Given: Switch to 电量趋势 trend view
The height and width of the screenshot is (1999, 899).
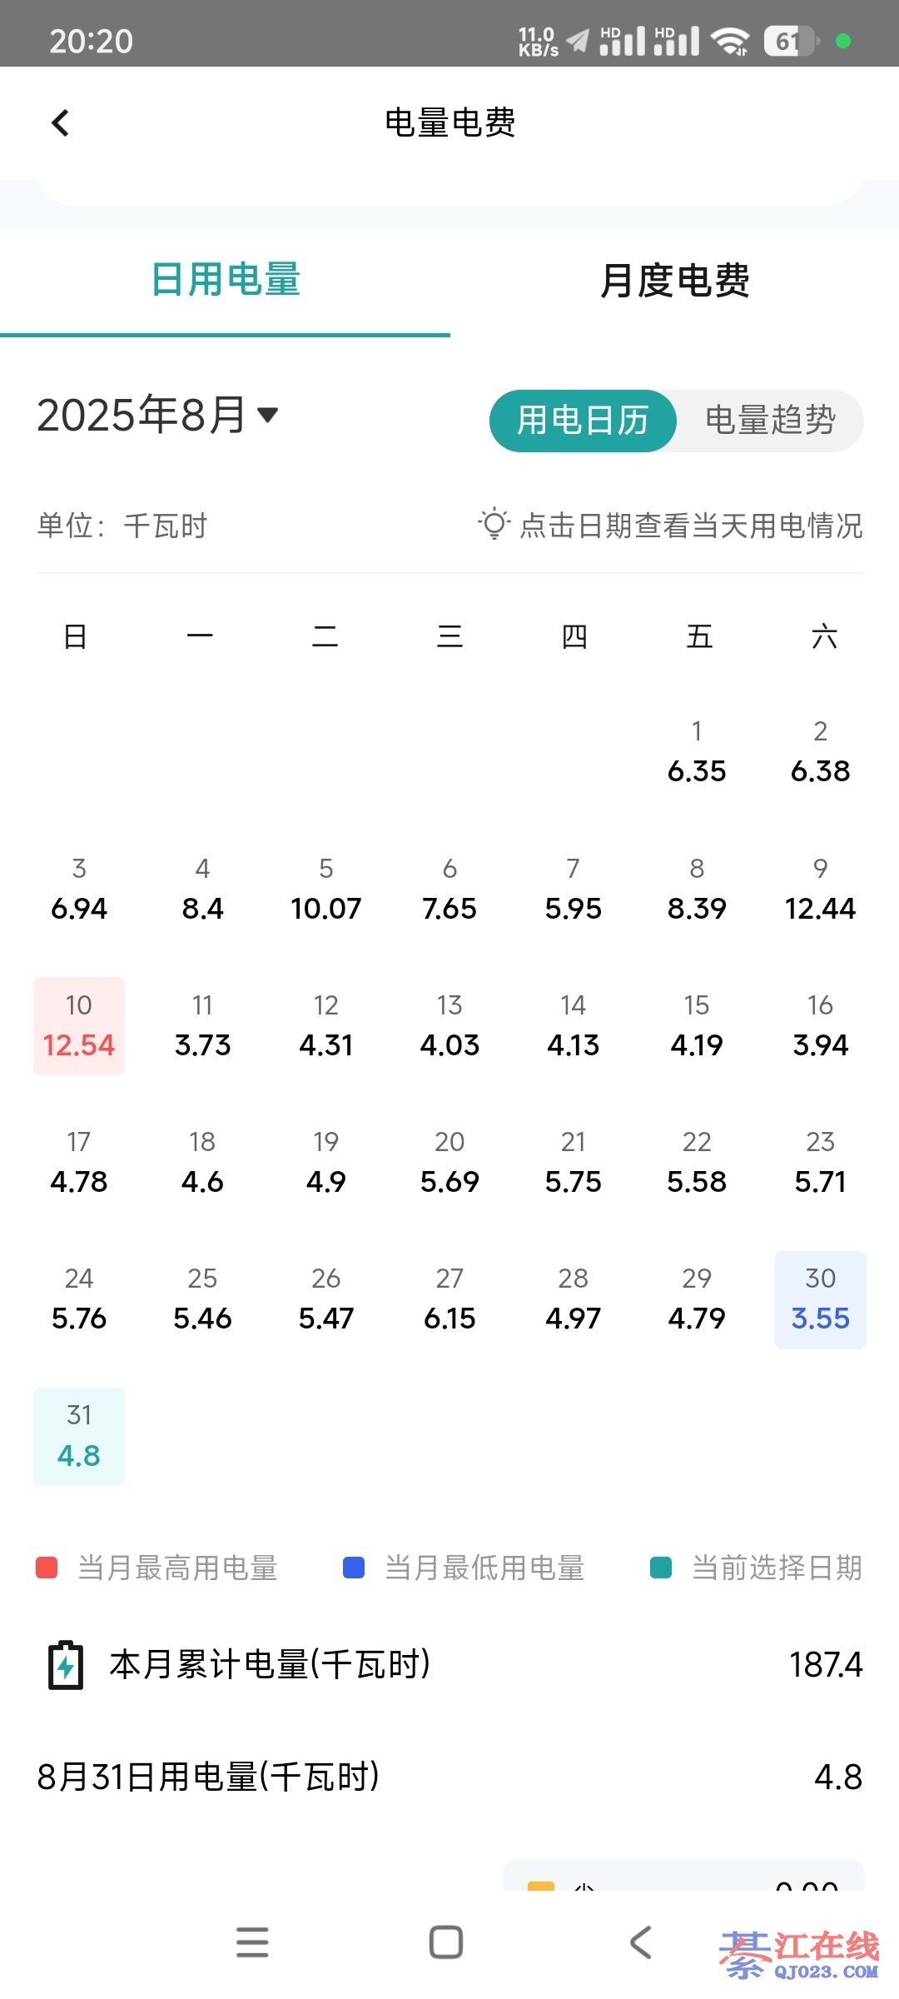Looking at the screenshot, I should (x=770, y=421).
